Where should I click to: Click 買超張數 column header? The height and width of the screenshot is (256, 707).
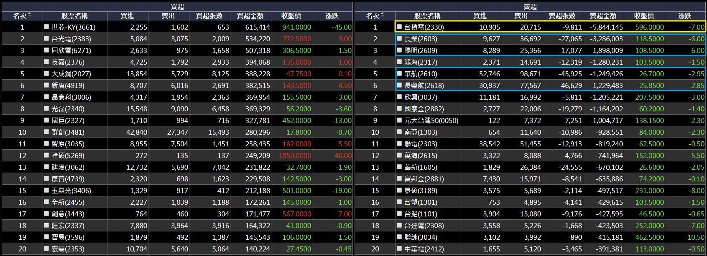[x=209, y=16]
